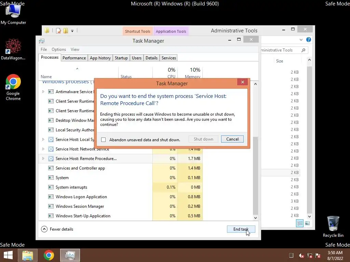Click the Cancel button in the dialog
Viewport: 350px width, 262px height.
[x=232, y=139]
